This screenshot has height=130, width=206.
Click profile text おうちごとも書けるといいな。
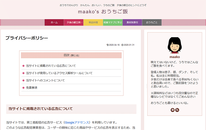click(170, 103)
